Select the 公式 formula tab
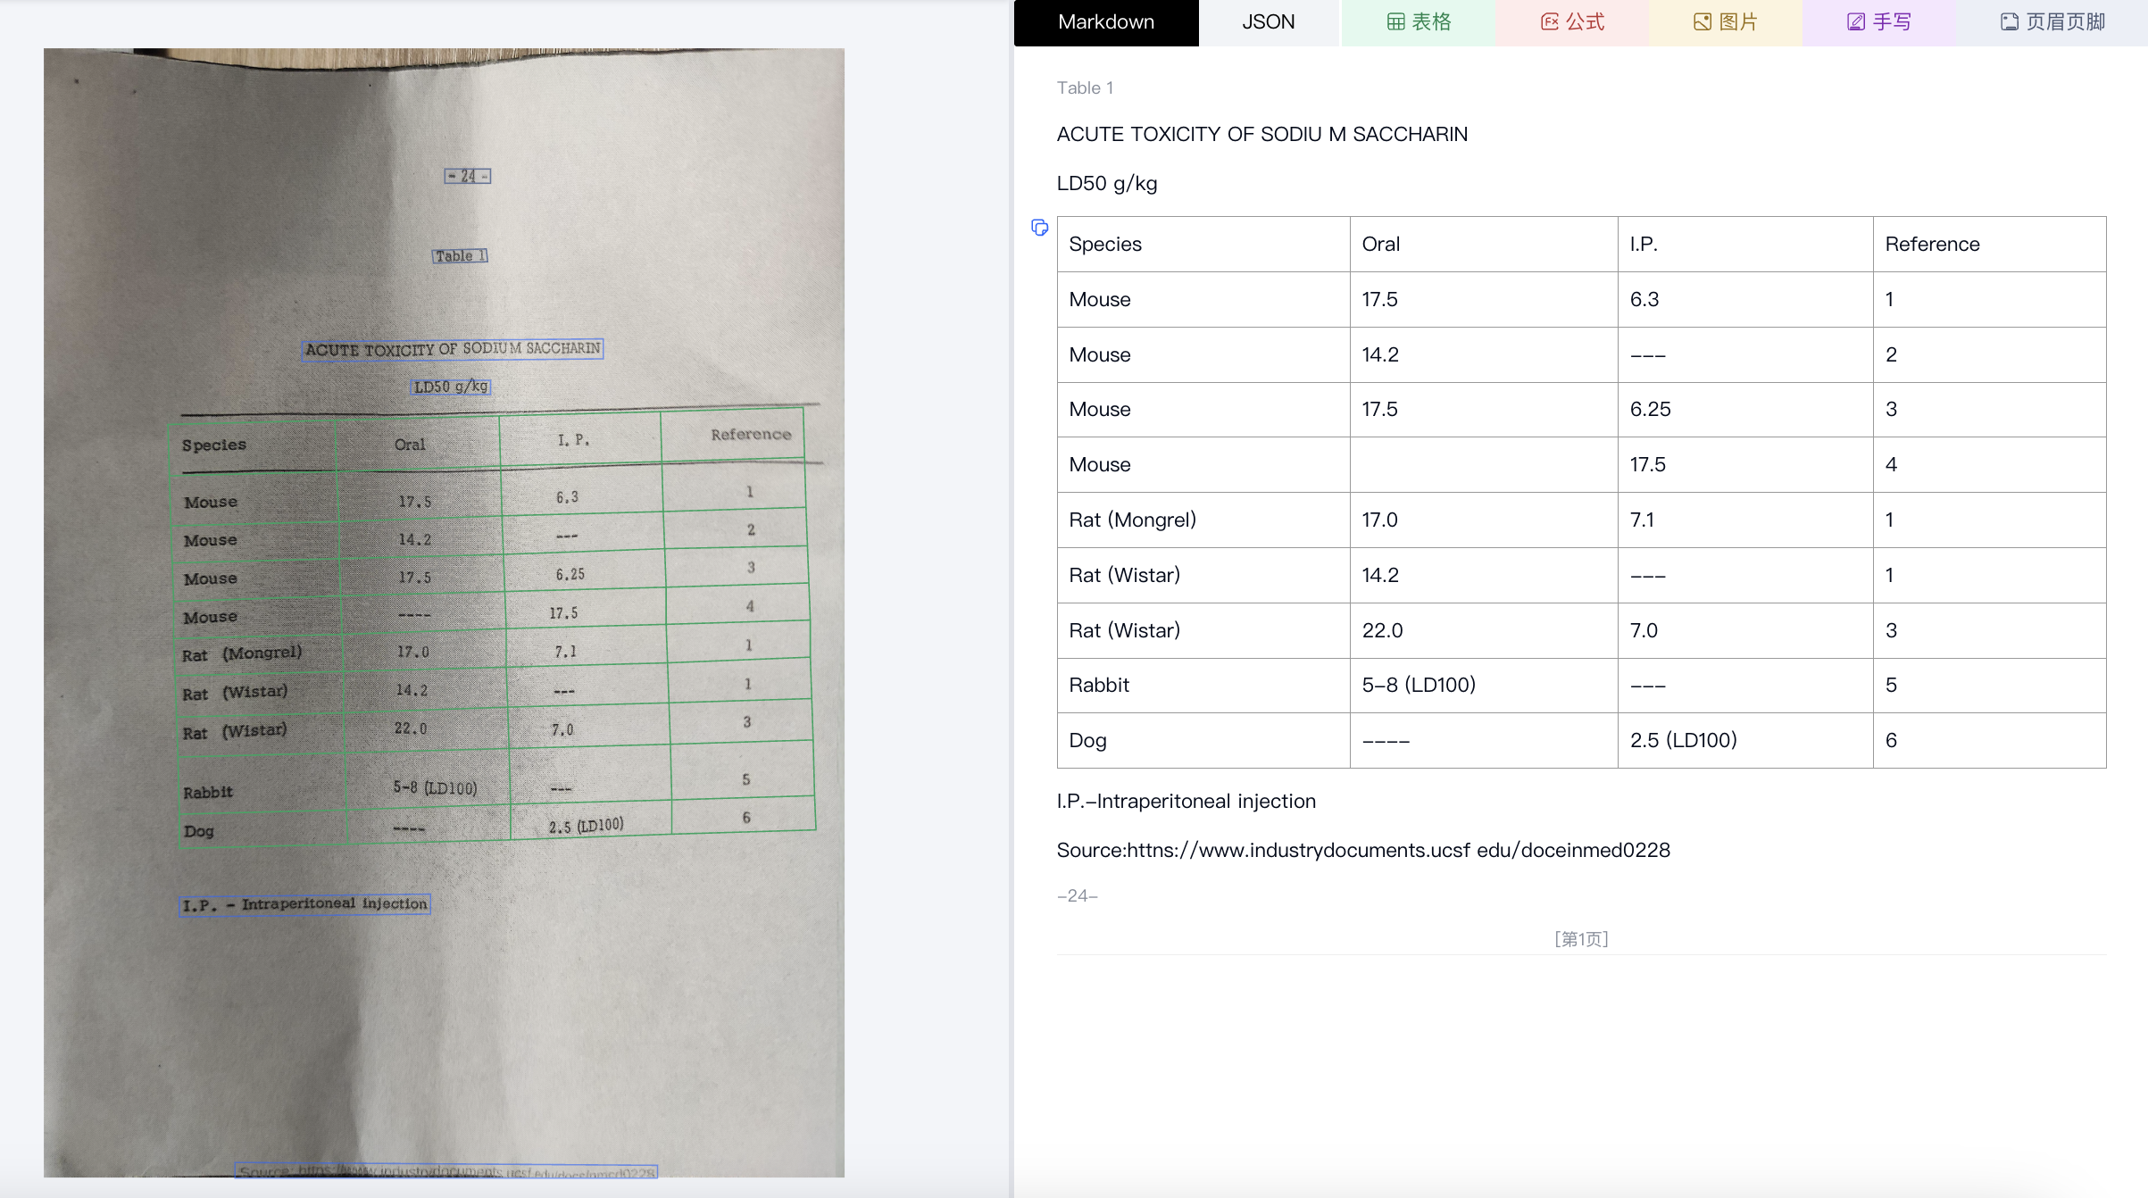 tap(1572, 22)
